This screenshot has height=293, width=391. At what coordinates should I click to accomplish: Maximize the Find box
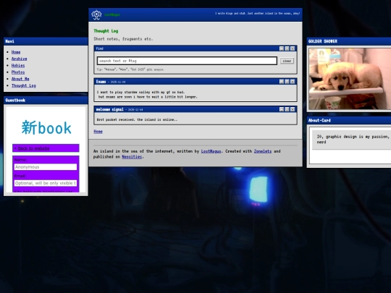pyautogui.click(x=287, y=48)
